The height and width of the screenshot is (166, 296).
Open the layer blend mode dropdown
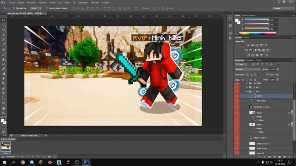coord(247,70)
